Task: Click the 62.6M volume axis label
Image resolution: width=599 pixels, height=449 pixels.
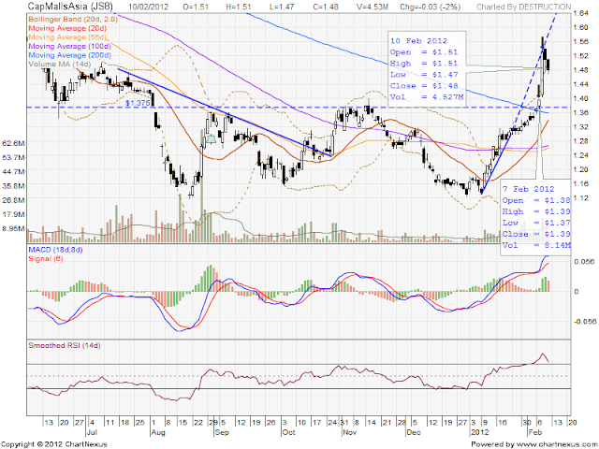Action: click(x=13, y=143)
